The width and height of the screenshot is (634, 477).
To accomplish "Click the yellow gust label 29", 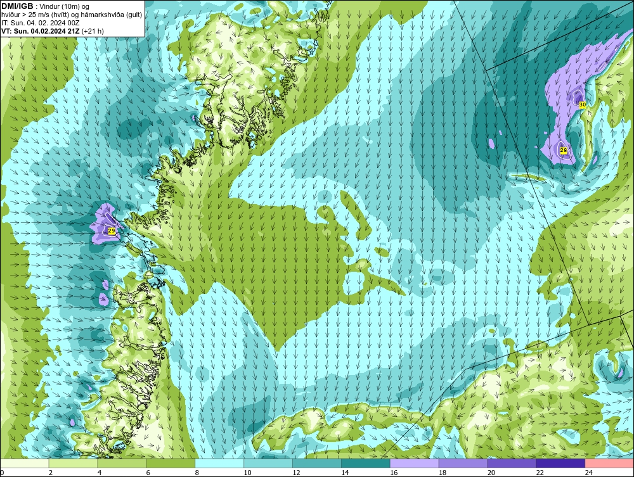I will pyautogui.click(x=112, y=231).
